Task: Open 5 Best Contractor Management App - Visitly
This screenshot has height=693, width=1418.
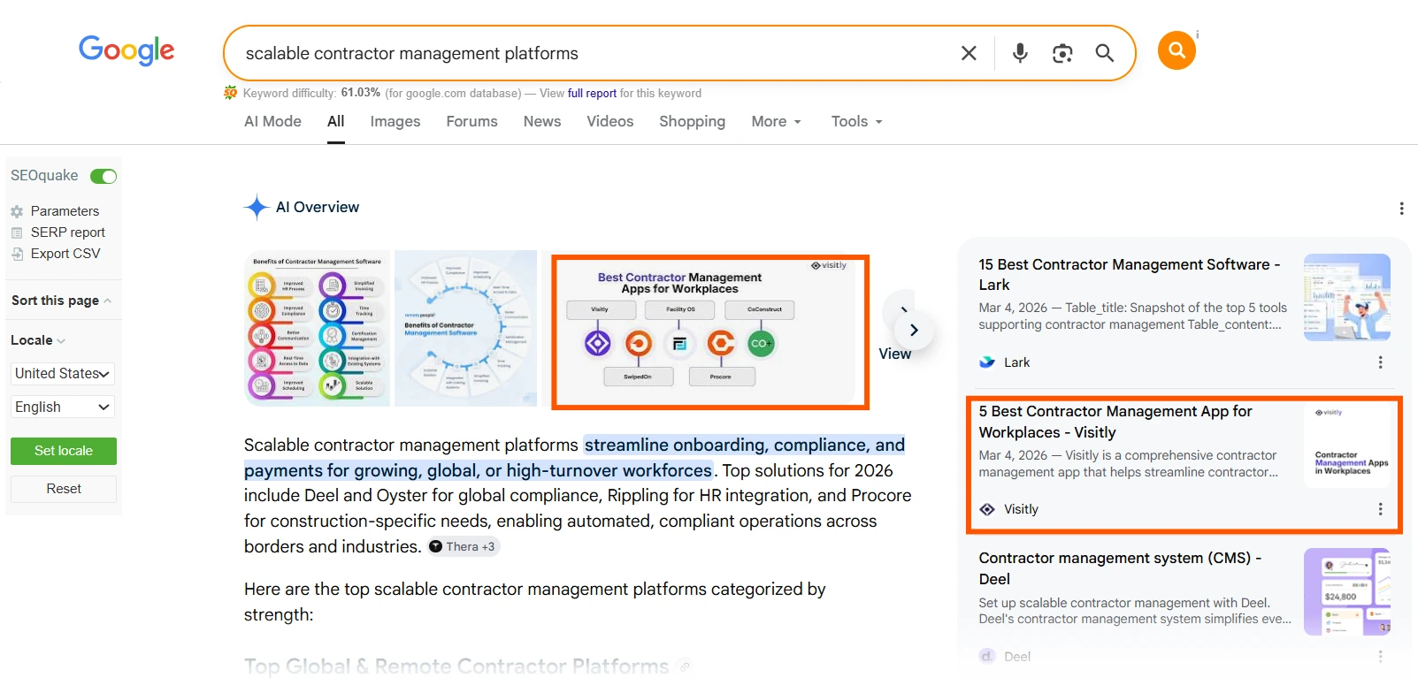Action: 1115,422
